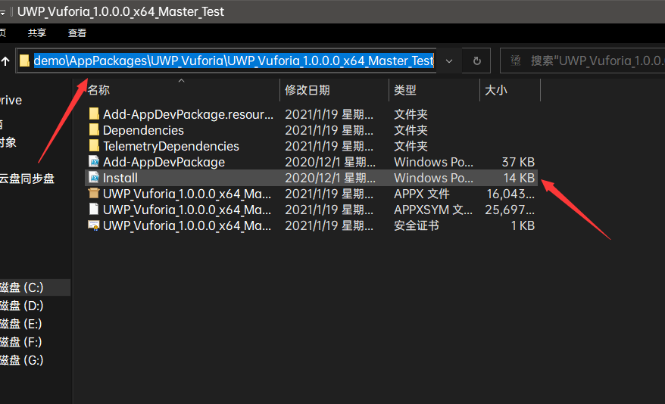The image size is (665, 404).
Task: Click the search box magnifier icon
Action: click(x=516, y=61)
